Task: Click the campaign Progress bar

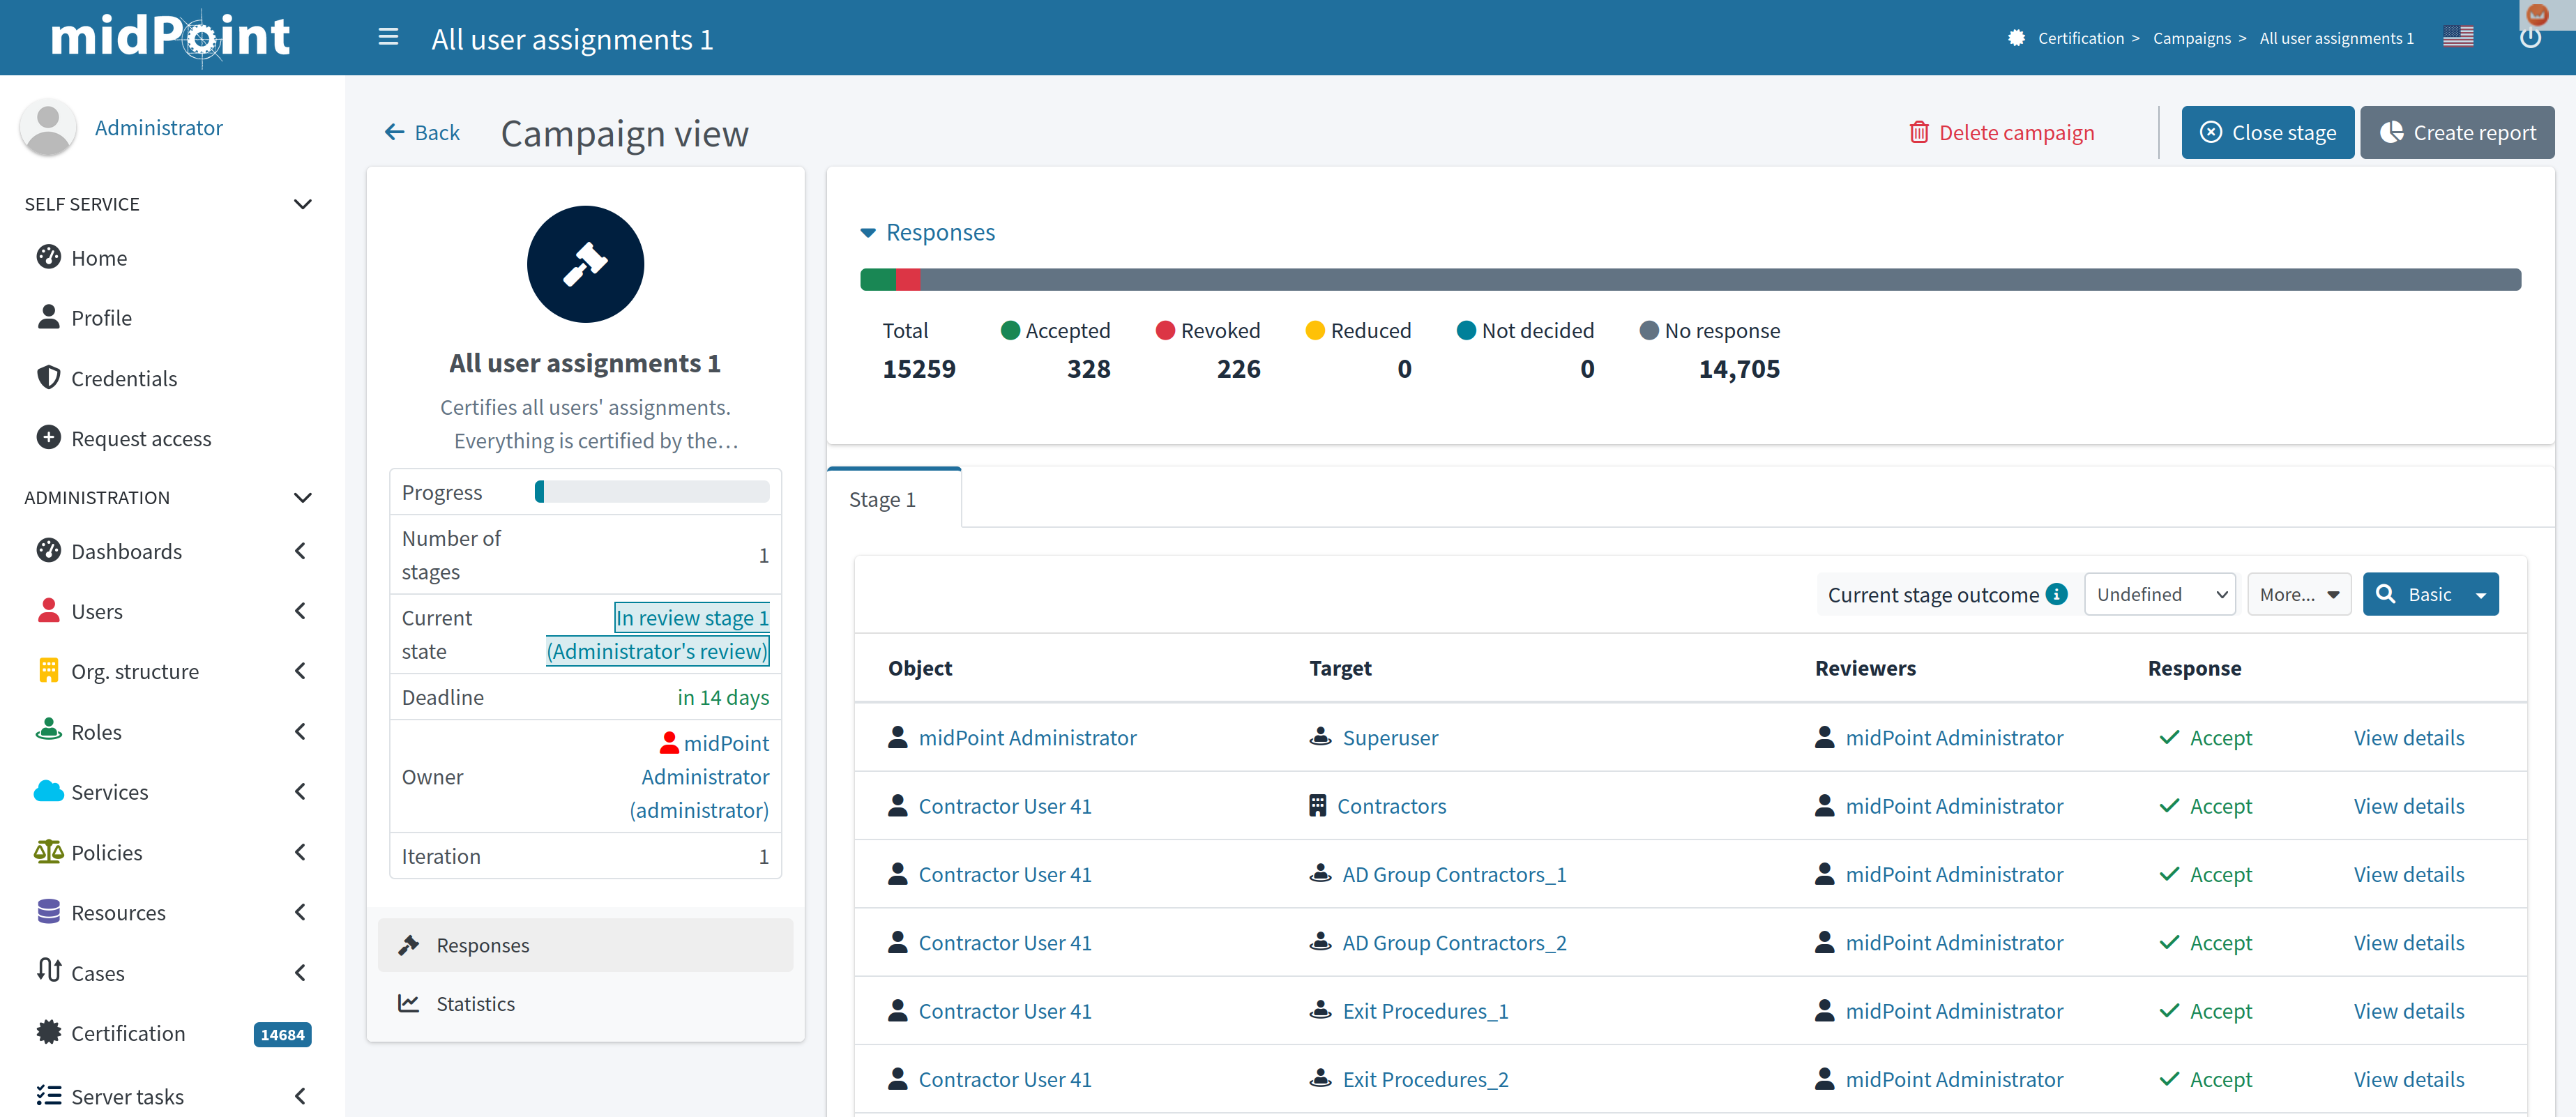Action: [x=652, y=492]
